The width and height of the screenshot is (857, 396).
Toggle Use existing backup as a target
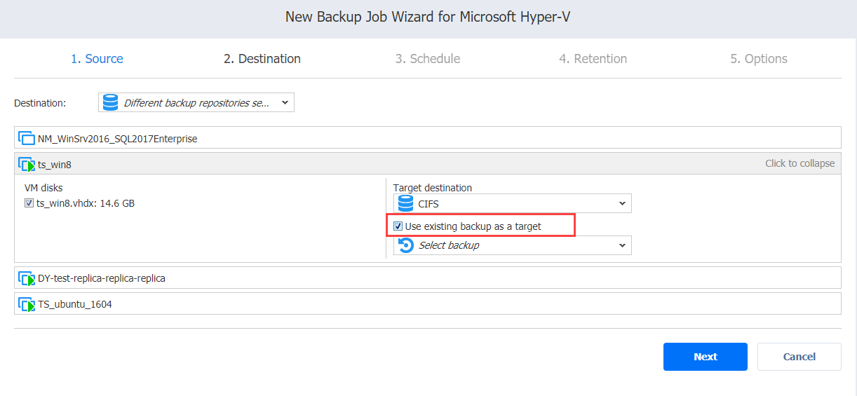tap(398, 226)
